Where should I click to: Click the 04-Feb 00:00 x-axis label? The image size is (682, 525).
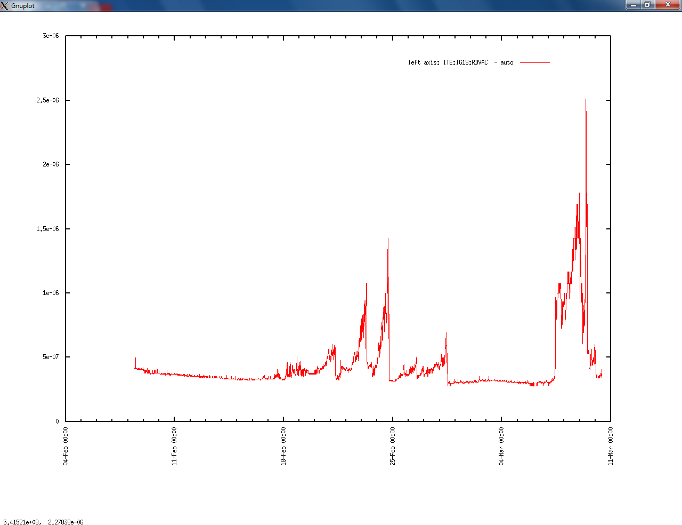[66, 446]
